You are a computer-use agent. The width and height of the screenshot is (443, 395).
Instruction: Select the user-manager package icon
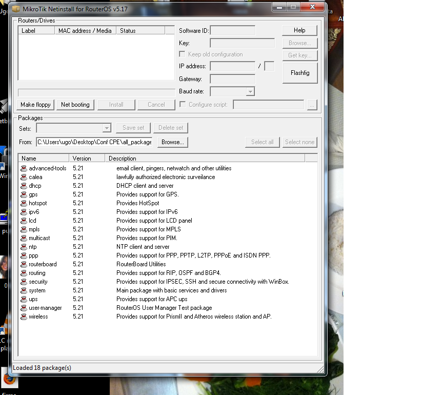click(24, 308)
